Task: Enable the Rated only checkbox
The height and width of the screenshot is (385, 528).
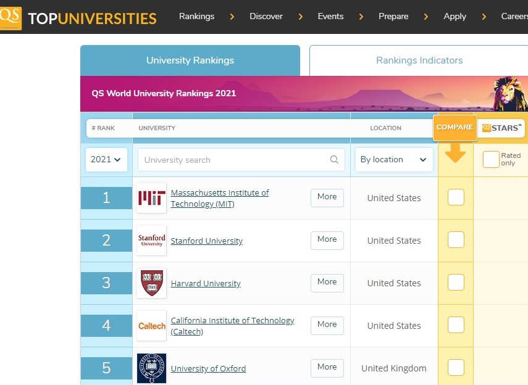Action: click(490, 160)
